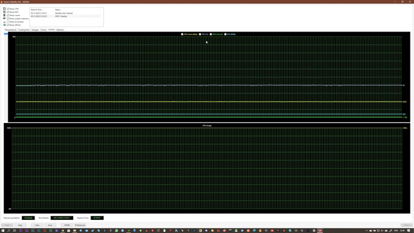Screen dimensions: 414x233
Task: Switch to the Temperatures tab
Action: click(11, 30)
